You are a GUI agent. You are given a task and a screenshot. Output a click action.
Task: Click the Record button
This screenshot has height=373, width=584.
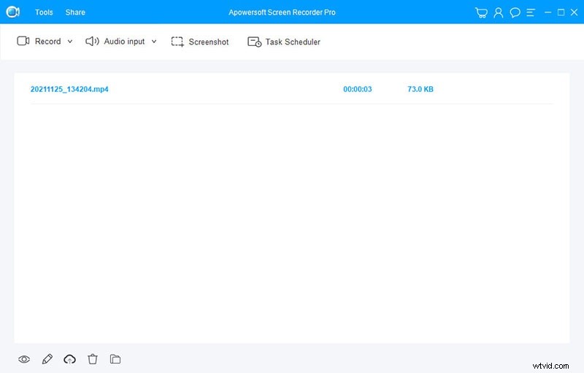pos(39,42)
